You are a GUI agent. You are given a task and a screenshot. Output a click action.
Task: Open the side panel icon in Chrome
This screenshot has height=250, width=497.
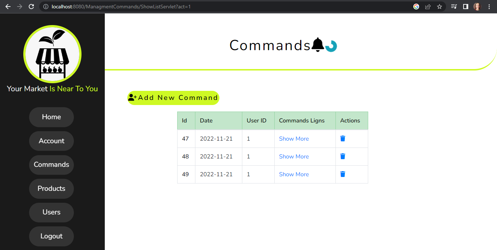pos(466,6)
